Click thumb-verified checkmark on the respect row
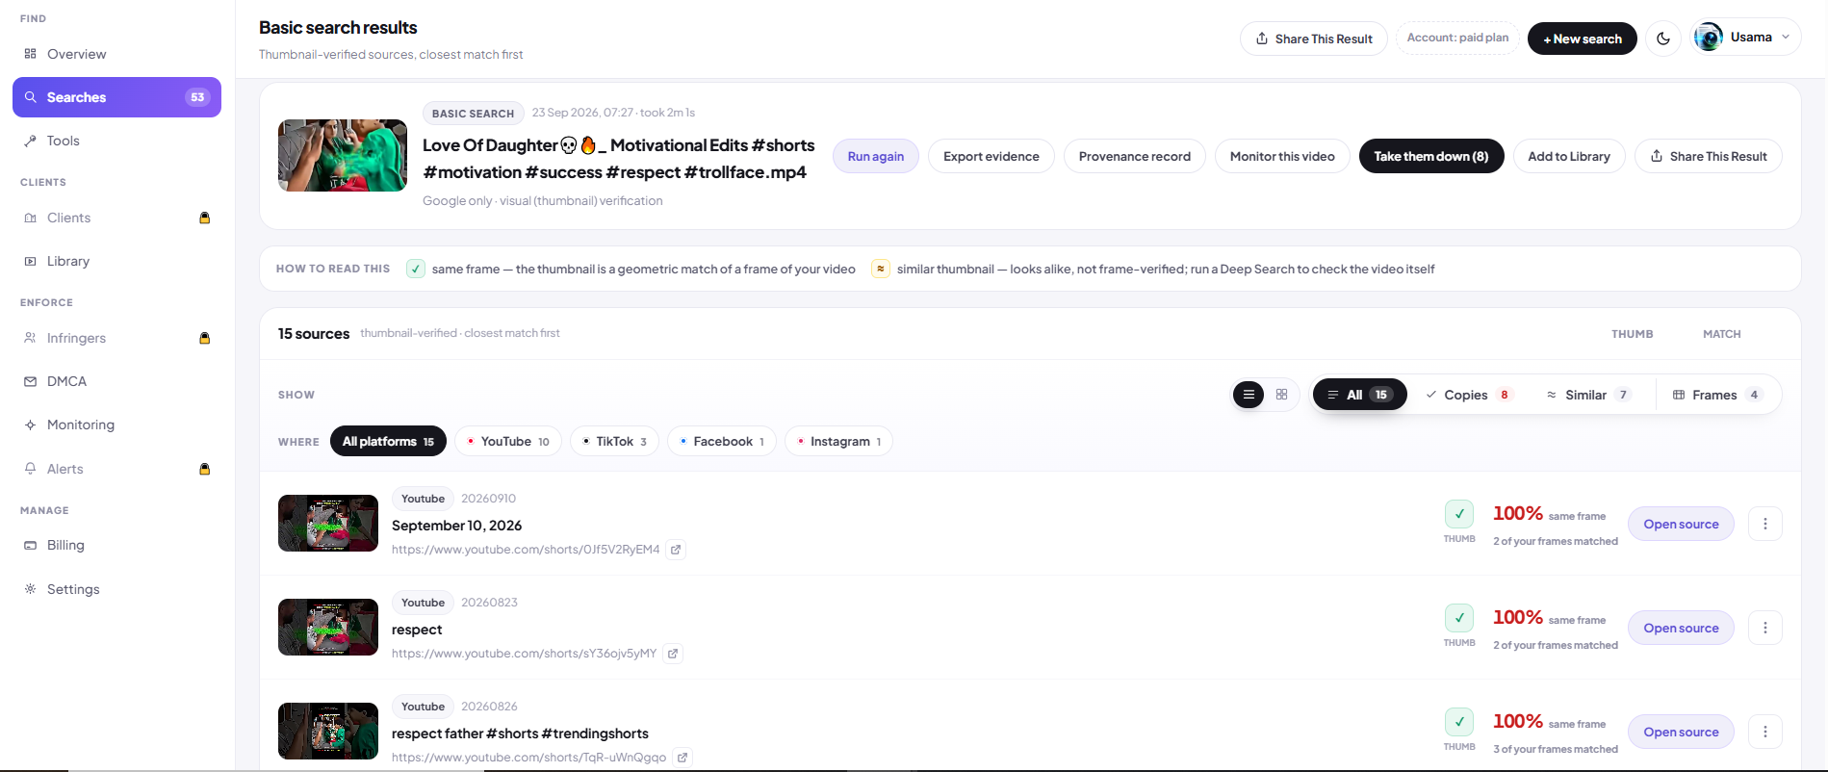 1459,618
